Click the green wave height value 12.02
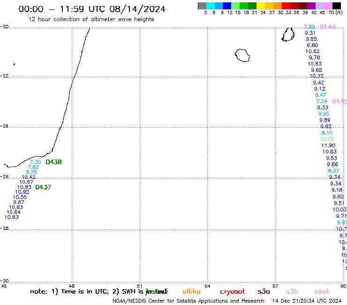The image size is (347, 305). coord(327,139)
